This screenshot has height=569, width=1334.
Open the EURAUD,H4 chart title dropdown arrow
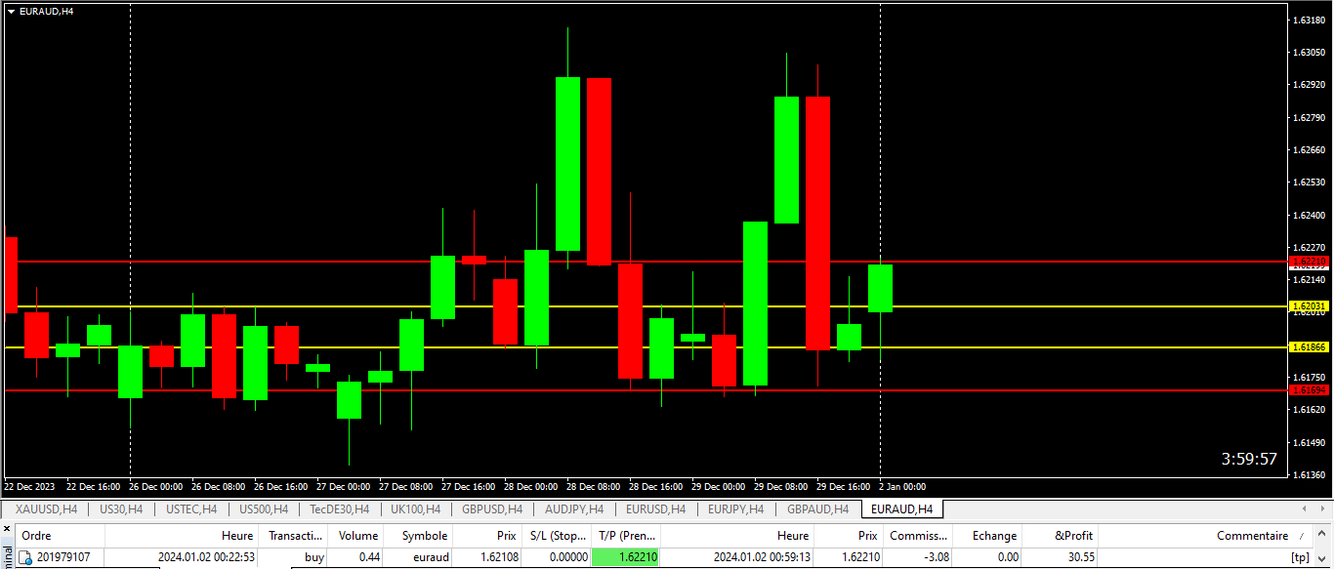pyautogui.click(x=11, y=11)
